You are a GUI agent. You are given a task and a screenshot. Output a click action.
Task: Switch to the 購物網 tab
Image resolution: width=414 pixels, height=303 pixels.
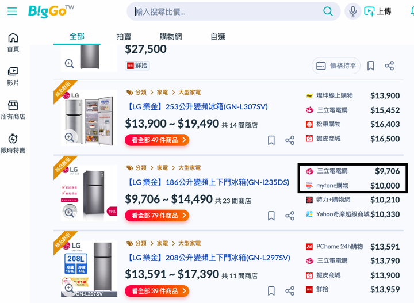(171, 37)
